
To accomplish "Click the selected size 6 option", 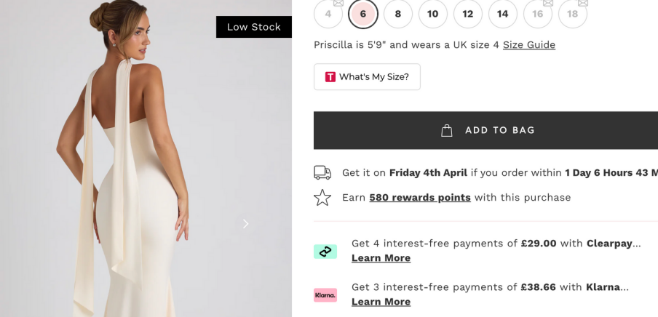I will pyautogui.click(x=362, y=14).
